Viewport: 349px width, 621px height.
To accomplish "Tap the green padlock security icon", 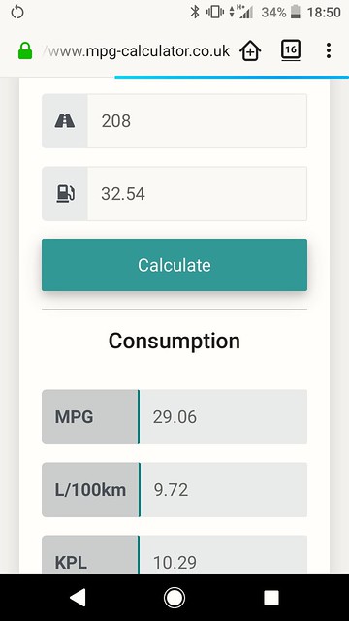I will [x=25, y=50].
